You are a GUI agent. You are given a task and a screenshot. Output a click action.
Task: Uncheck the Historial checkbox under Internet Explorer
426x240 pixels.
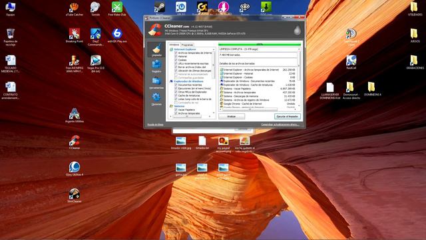click(176, 56)
